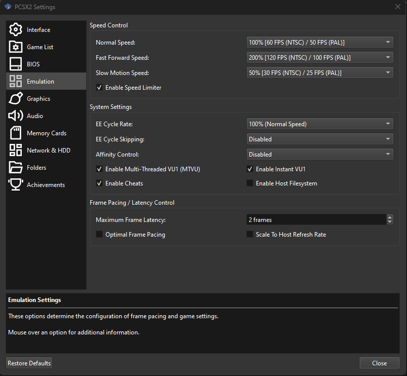
Task: Click the 'Affinity Control:' label
Action: (x=117, y=155)
